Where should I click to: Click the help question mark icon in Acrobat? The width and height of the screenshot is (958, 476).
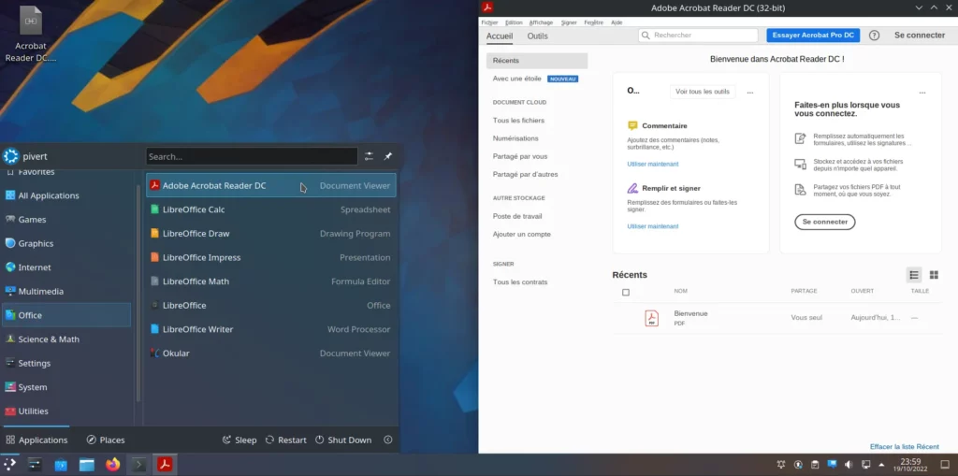click(875, 36)
